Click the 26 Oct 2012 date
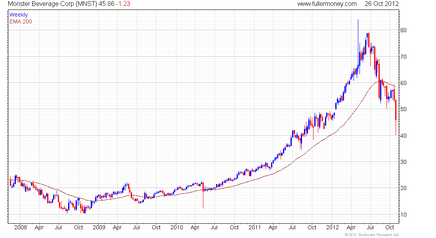 click(381, 4)
